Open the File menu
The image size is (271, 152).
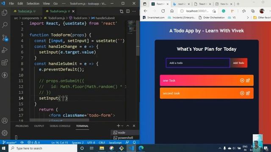click(11, 3)
